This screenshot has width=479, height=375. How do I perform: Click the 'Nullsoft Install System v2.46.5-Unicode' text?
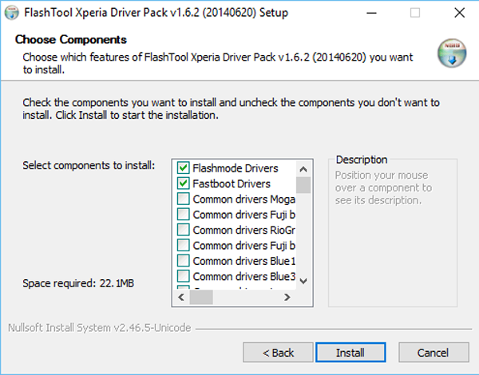click(100, 328)
